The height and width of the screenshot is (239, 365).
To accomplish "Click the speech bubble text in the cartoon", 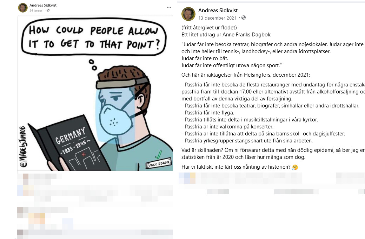I will (x=94, y=37).
